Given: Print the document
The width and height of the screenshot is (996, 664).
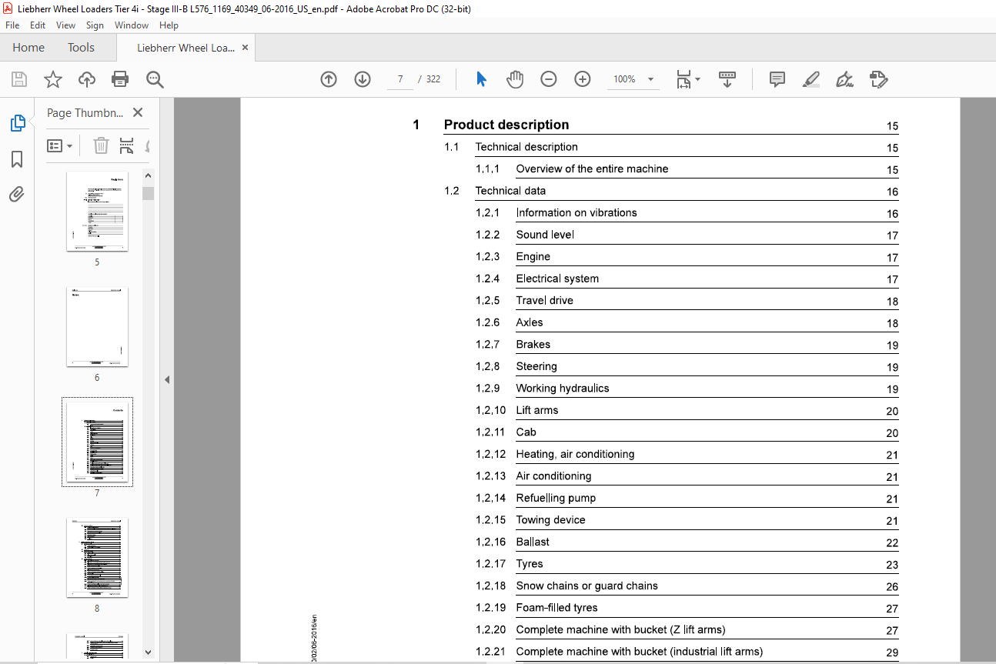Looking at the screenshot, I should click(x=120, y=79).
